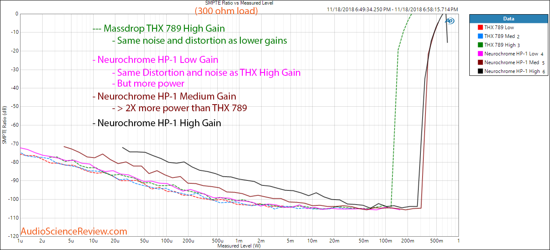Click the blue THX 789 Med legend swatch
The width and height of the screenshot is (550, 250).
[481, 36]
